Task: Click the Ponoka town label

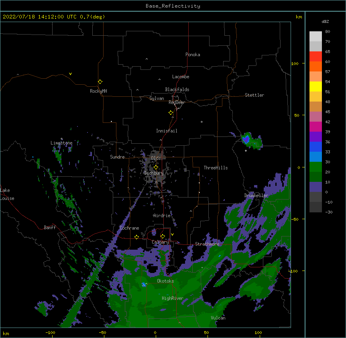Action: point(193,55)
